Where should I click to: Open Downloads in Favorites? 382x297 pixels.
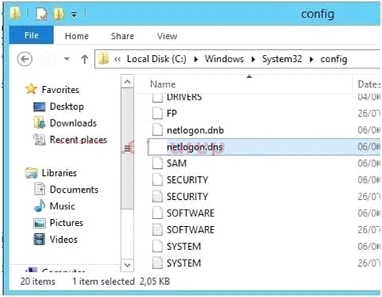73,123
